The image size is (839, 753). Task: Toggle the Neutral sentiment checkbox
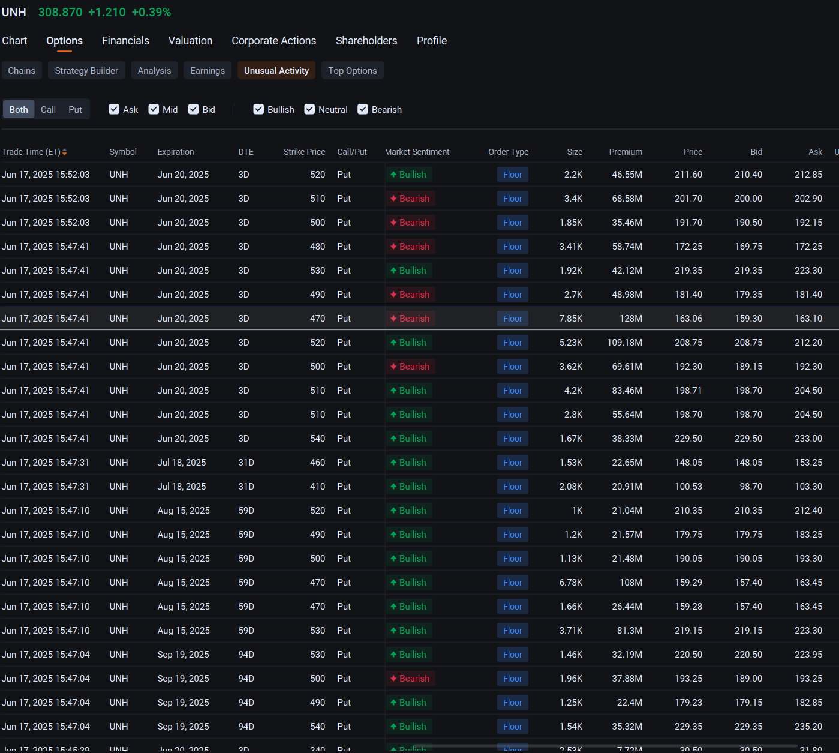click(309, 109)
